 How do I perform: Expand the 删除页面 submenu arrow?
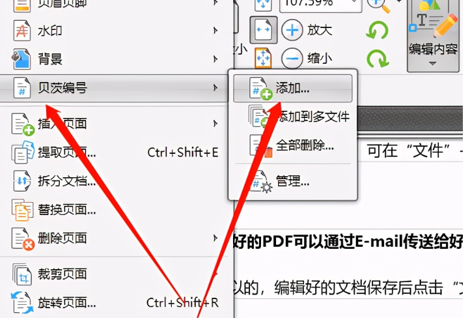point(215,238)
